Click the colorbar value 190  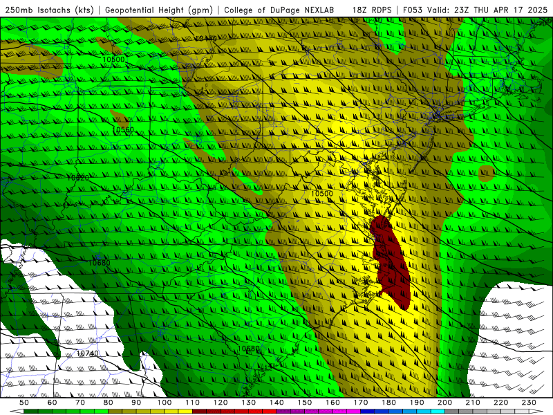[417, 403]
